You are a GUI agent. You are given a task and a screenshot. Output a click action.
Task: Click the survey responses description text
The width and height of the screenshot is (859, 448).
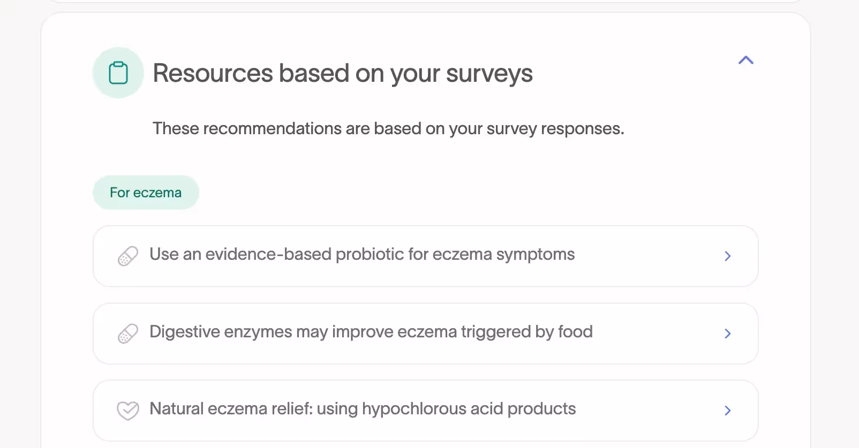point(388,128)
